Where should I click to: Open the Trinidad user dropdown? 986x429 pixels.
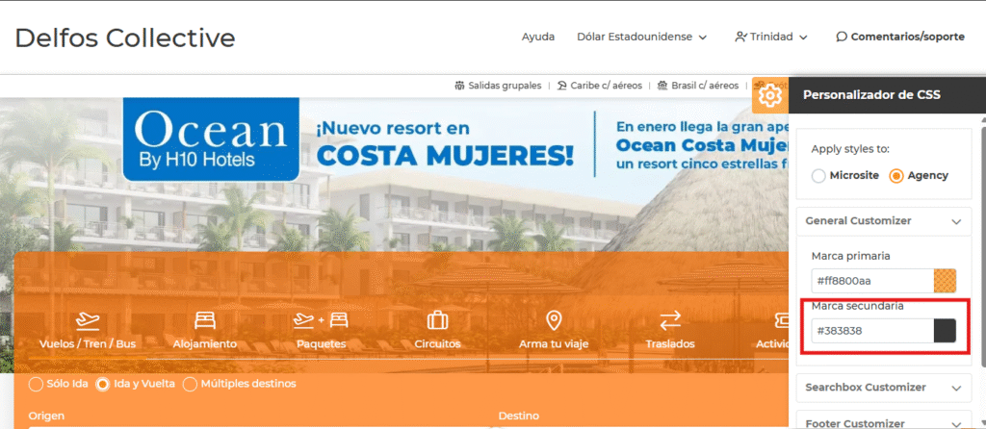tap(770, 38)
